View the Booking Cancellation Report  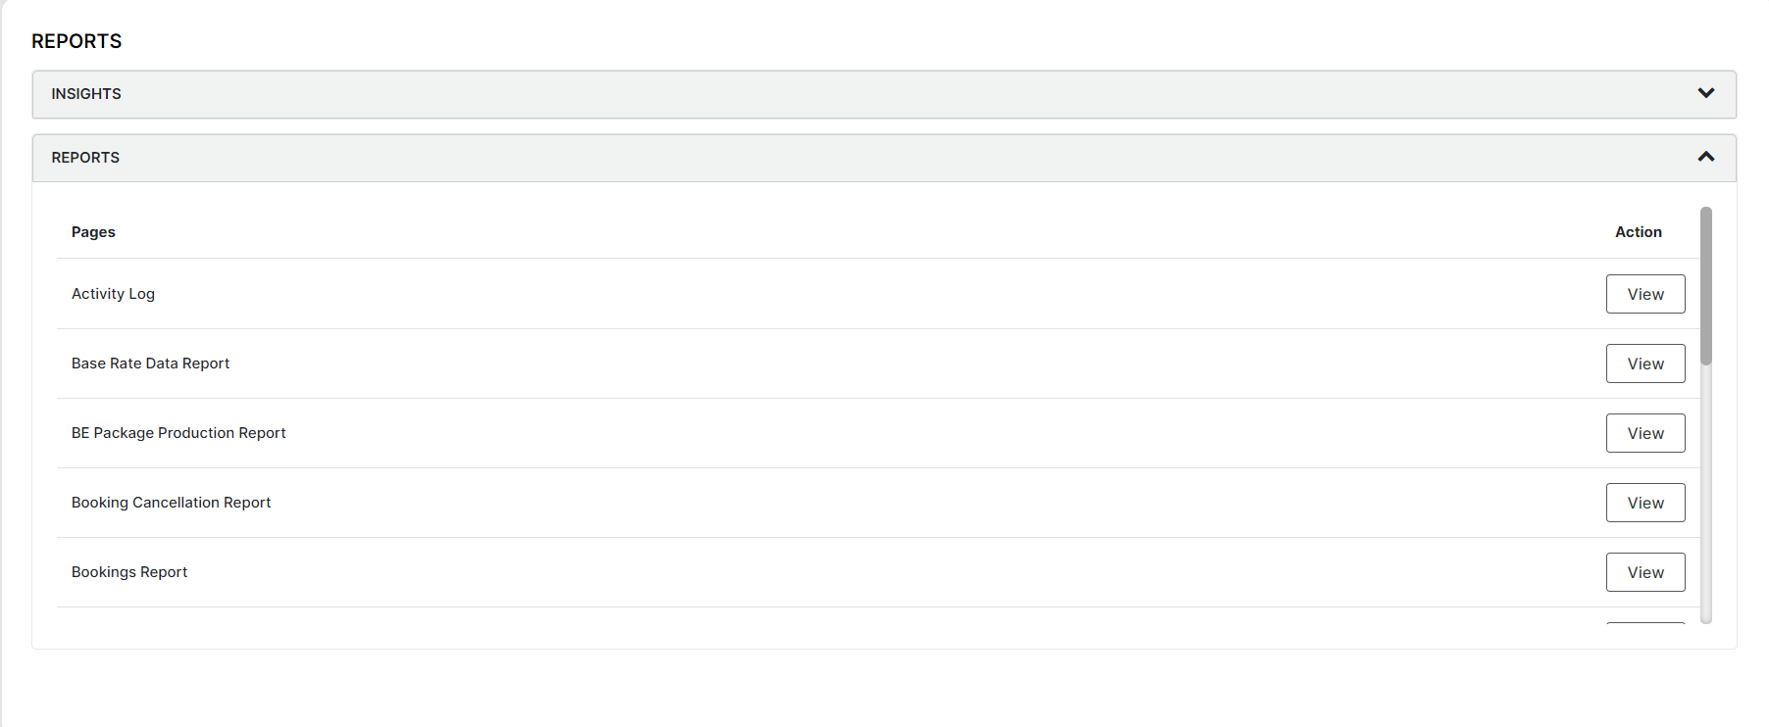(x=1644, y=502)
